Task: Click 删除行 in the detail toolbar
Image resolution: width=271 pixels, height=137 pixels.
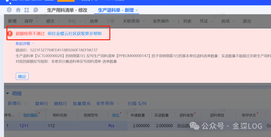Action: [60, 103]
